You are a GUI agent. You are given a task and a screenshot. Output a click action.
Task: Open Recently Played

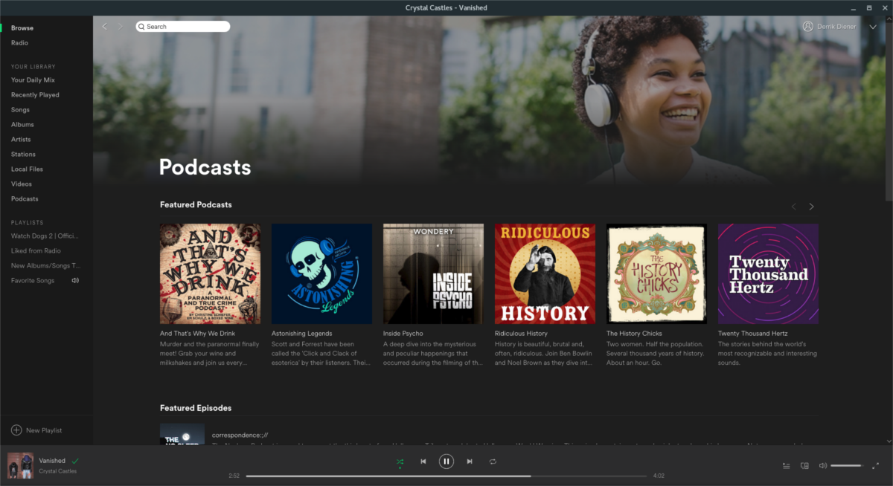35,95
